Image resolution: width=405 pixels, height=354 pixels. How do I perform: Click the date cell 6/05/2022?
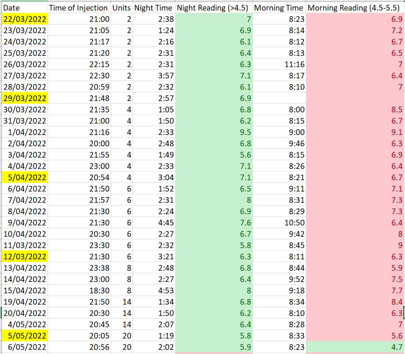25,347
